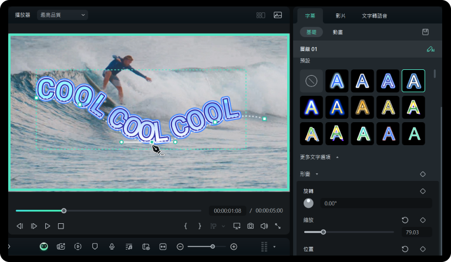Click the fit timeline to window icon
The width and height of the screenshot is (451, 262).
click(163, 247)
